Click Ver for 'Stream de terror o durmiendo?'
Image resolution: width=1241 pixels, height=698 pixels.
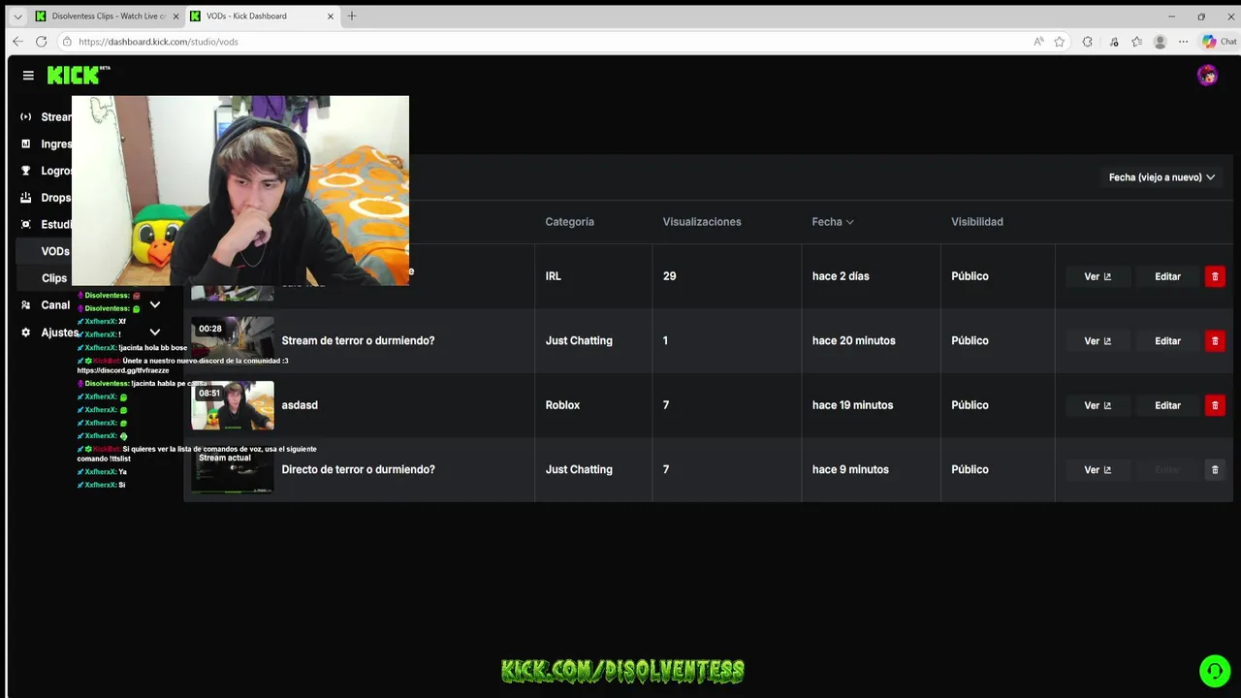(1098, 341)
